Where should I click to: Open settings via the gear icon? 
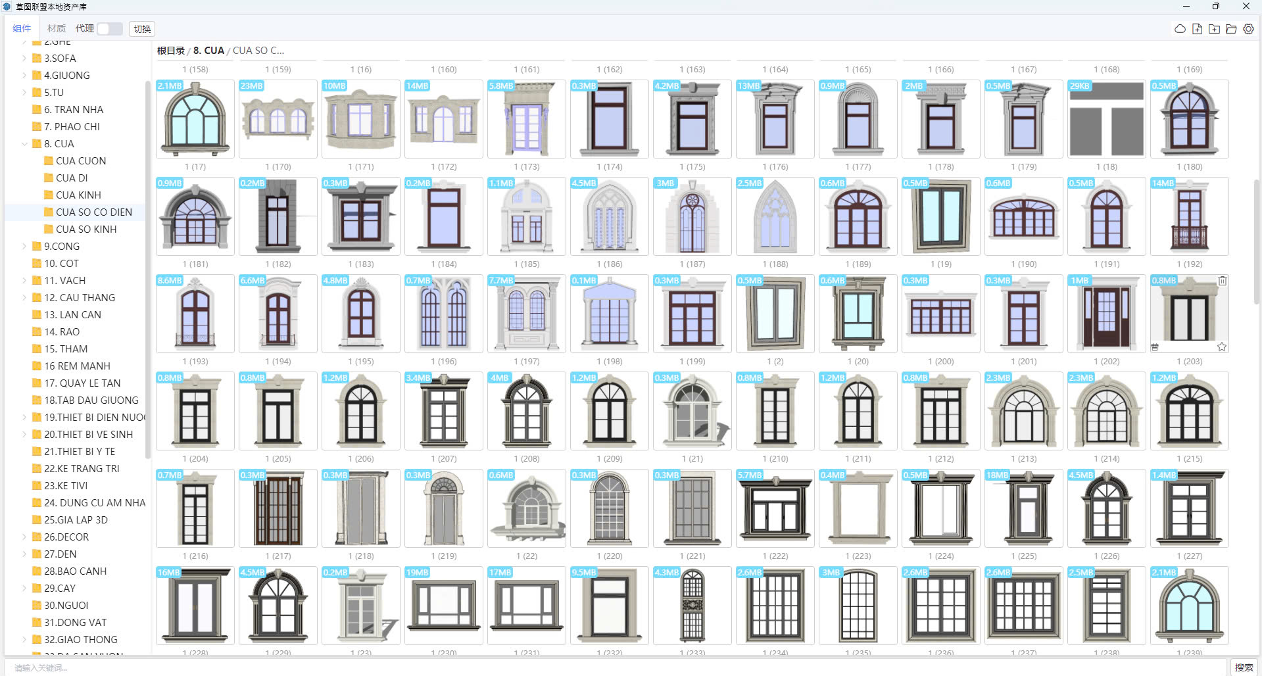[1248, 29]
